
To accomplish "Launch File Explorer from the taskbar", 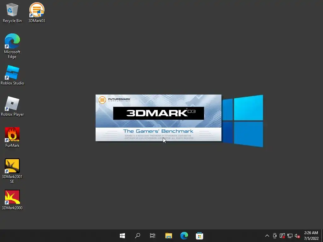I will pyautogui.click(x=169, y=236).
